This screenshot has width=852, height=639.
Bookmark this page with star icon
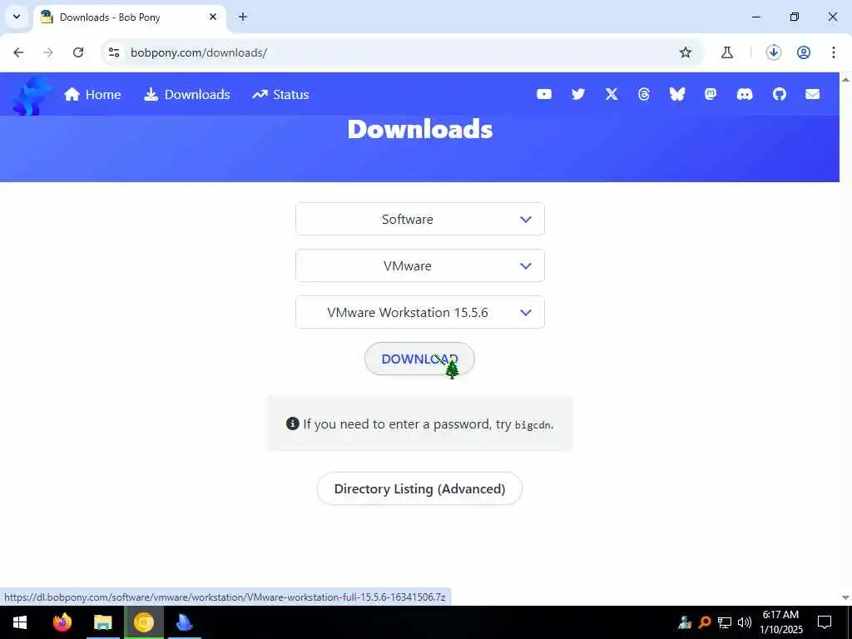[686, 52]
